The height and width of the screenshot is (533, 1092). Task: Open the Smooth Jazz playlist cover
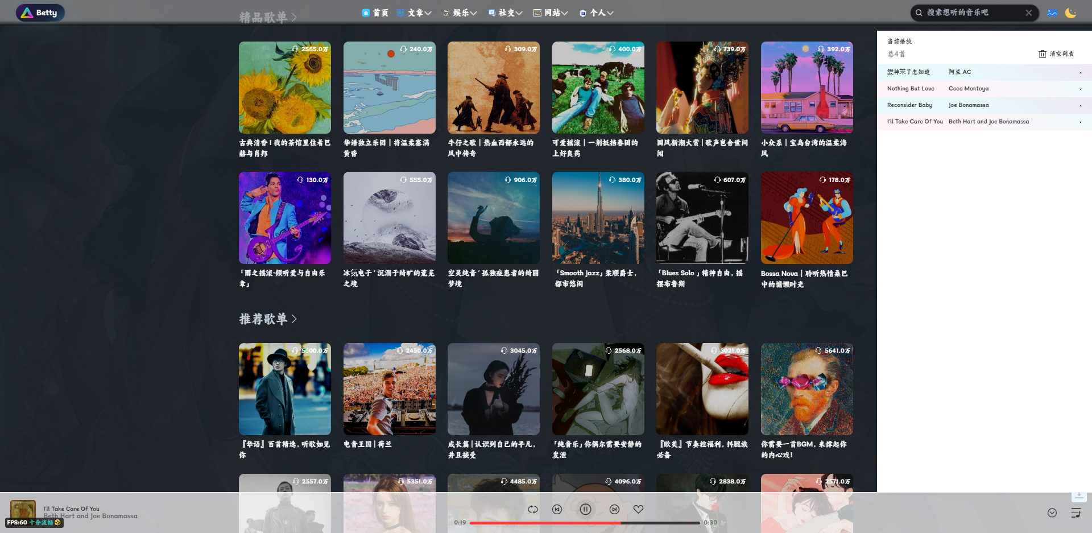click(x=598, y=218)
